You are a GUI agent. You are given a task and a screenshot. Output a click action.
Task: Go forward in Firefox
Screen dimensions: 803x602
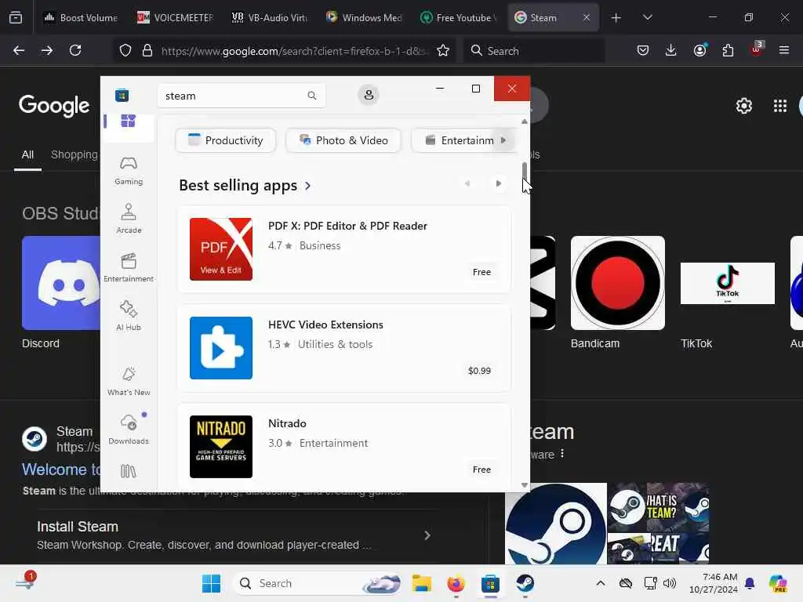click(x=47, y=50)
